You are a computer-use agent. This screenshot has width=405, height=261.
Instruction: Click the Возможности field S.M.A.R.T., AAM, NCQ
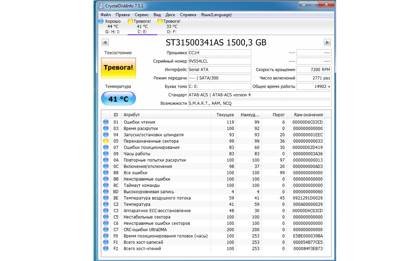[259, 103]
